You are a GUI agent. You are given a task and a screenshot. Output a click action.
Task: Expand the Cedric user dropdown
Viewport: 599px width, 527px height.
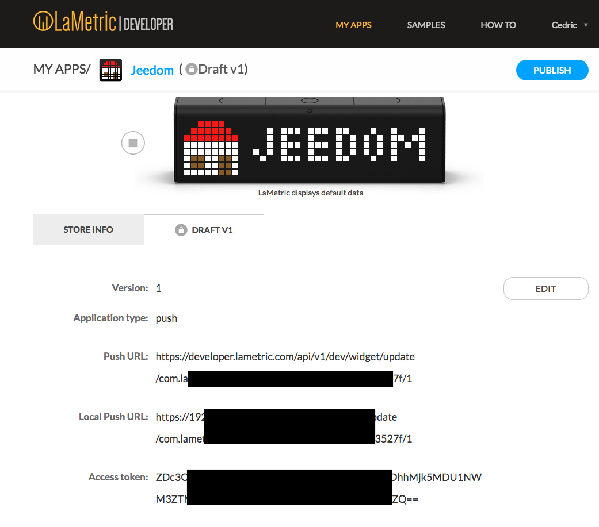(x=569, y=25)
